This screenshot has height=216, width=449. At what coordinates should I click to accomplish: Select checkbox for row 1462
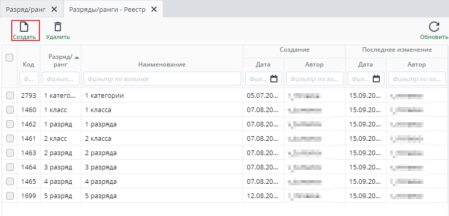[10, 124]
